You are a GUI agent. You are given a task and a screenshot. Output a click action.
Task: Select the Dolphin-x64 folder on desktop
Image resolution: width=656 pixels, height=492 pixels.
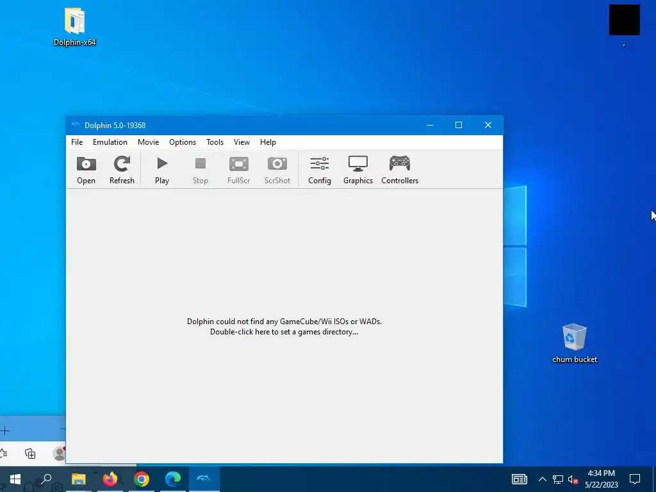point(75,26)
